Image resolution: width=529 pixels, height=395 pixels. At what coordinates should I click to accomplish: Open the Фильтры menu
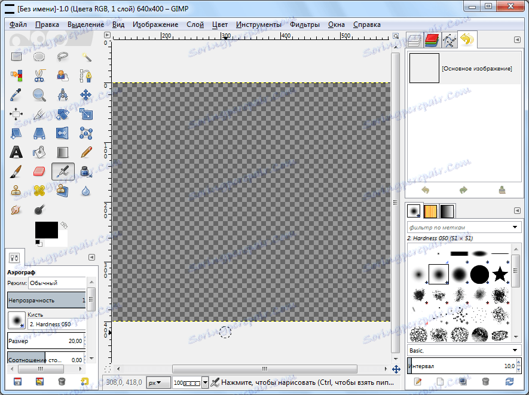pos(305,25)
